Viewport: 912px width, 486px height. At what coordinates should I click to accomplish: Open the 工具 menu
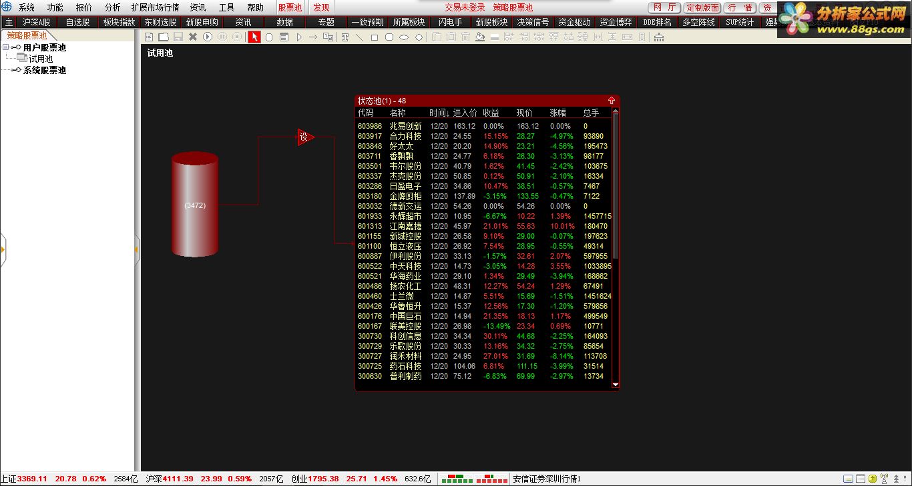[226, 7]
